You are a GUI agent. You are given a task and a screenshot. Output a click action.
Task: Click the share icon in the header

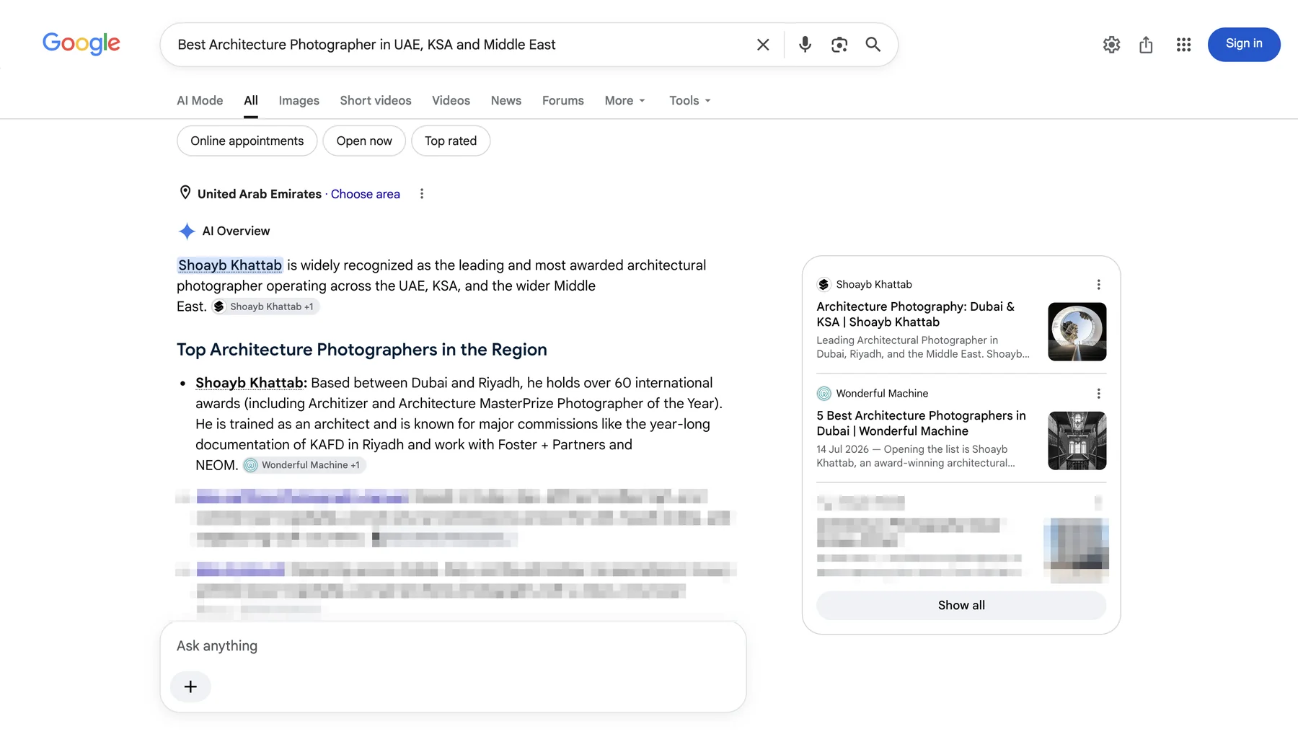point(1146,45)
